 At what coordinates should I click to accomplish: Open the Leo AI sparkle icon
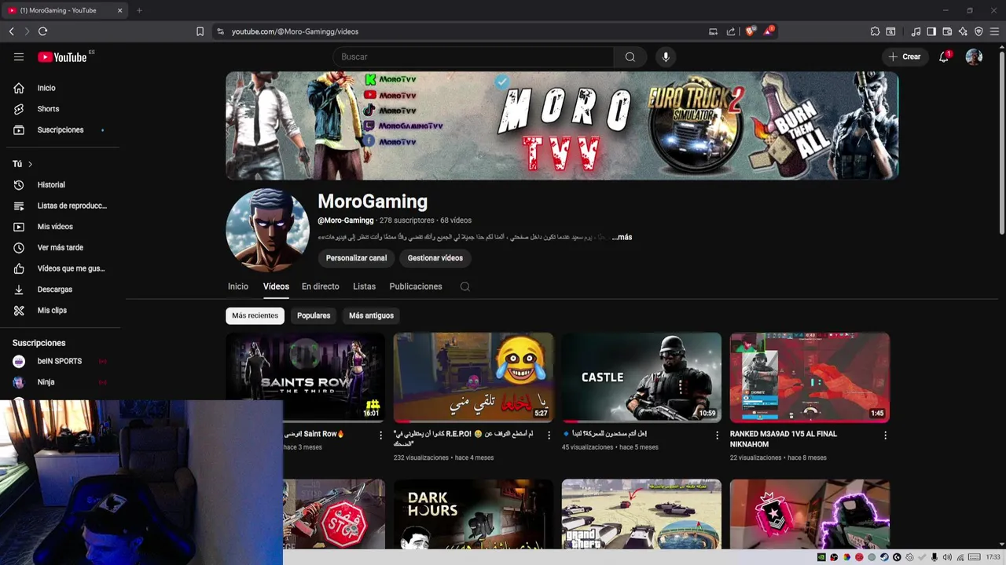(963, 31)
